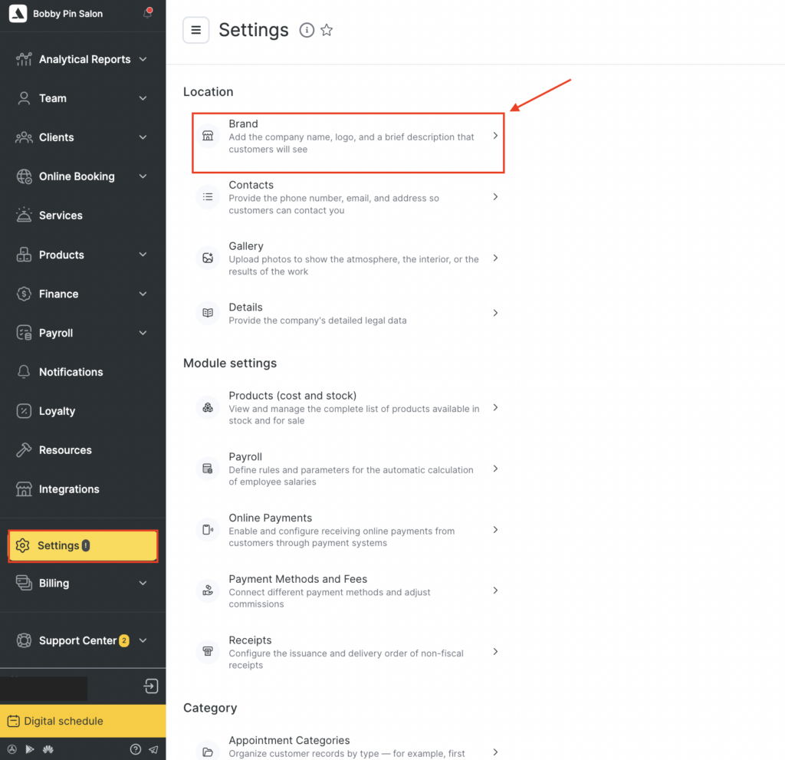Go to Integrations in sidebar
The height and width of the screenshot is (760, 785).
click(x=69, y=489)
